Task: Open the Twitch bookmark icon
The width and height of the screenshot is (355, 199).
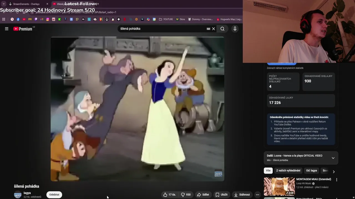Action: (x=36, y=19)
